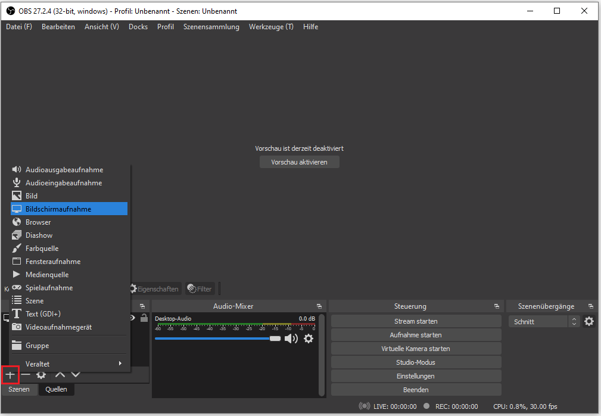Open the Datei (F) menu
Image resolution: width=601 pixels, height=416 pixels.
coord(19,27)
